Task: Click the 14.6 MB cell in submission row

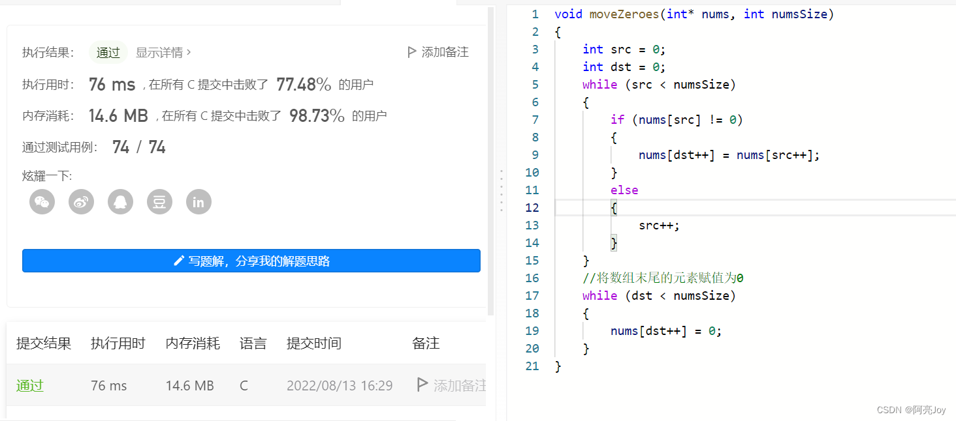Action: (x=190, y=386)
